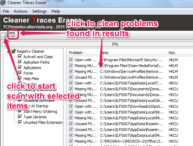
Task: Toggle the Help Files checkbox
Action: click(20, 78)
